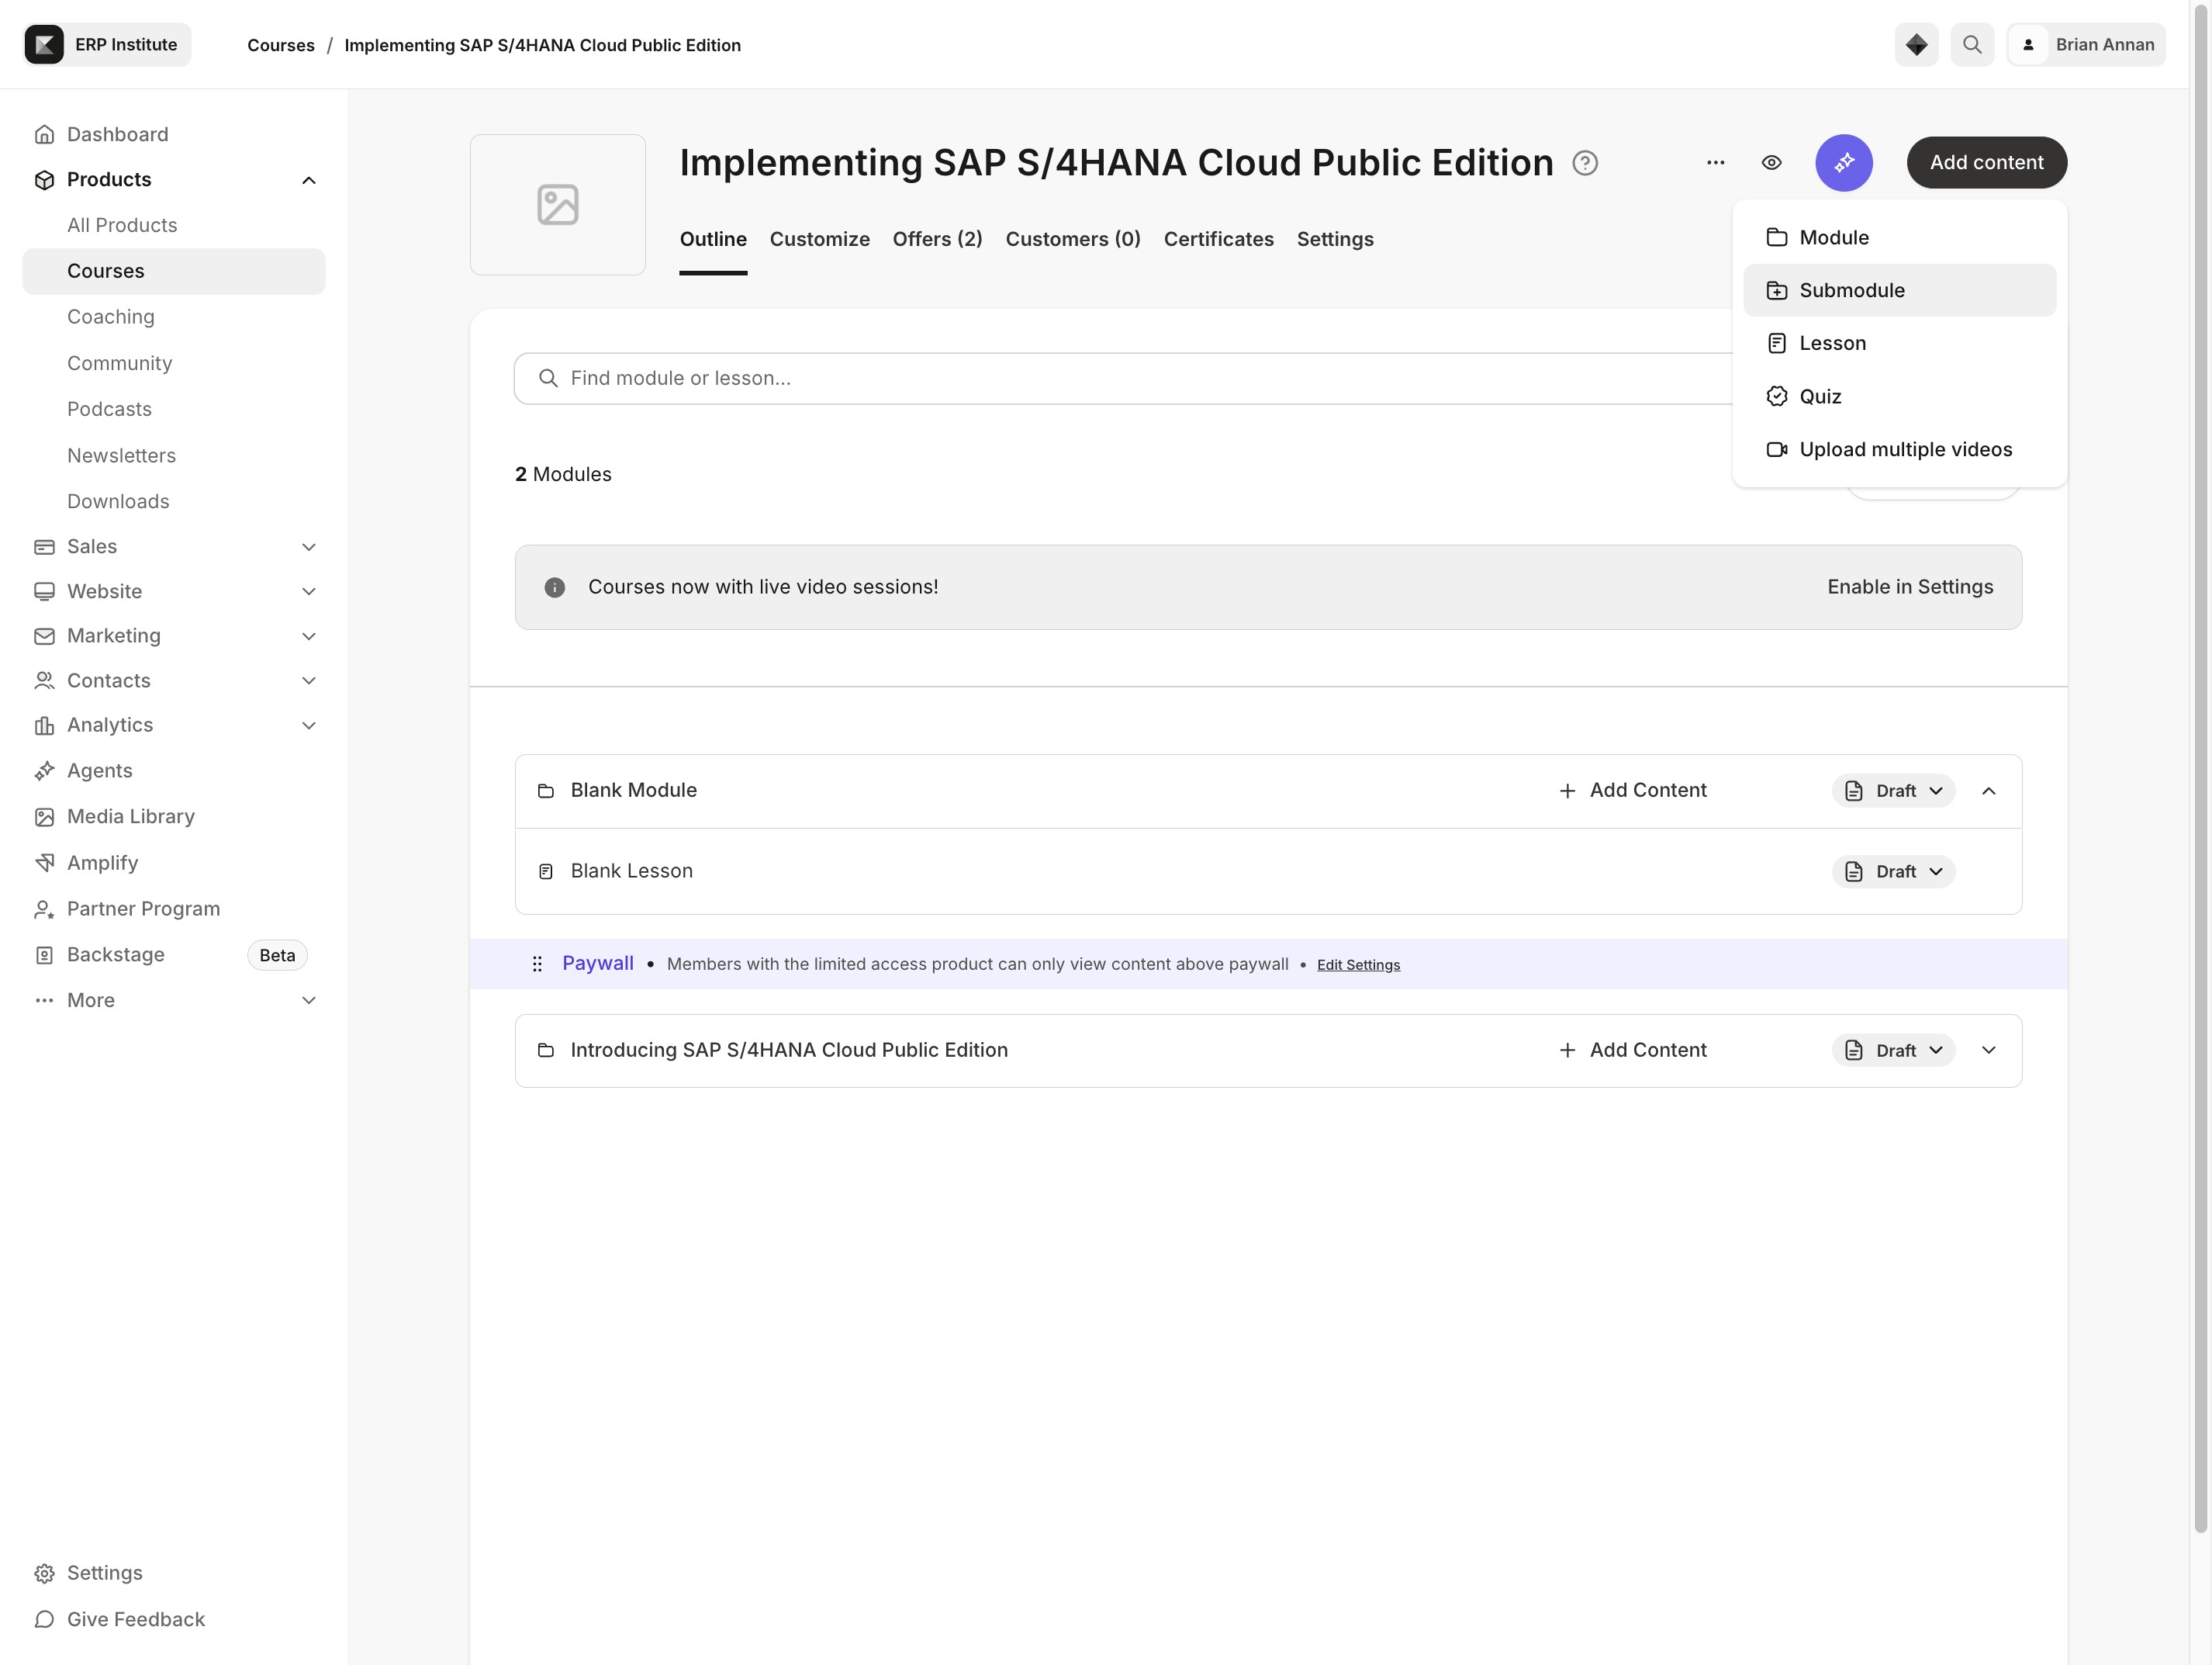Image resolution: width=2212 pixels, height=1665 pixels.
Task: Open the three-dot course options menu
Action: coord(1716,162)
